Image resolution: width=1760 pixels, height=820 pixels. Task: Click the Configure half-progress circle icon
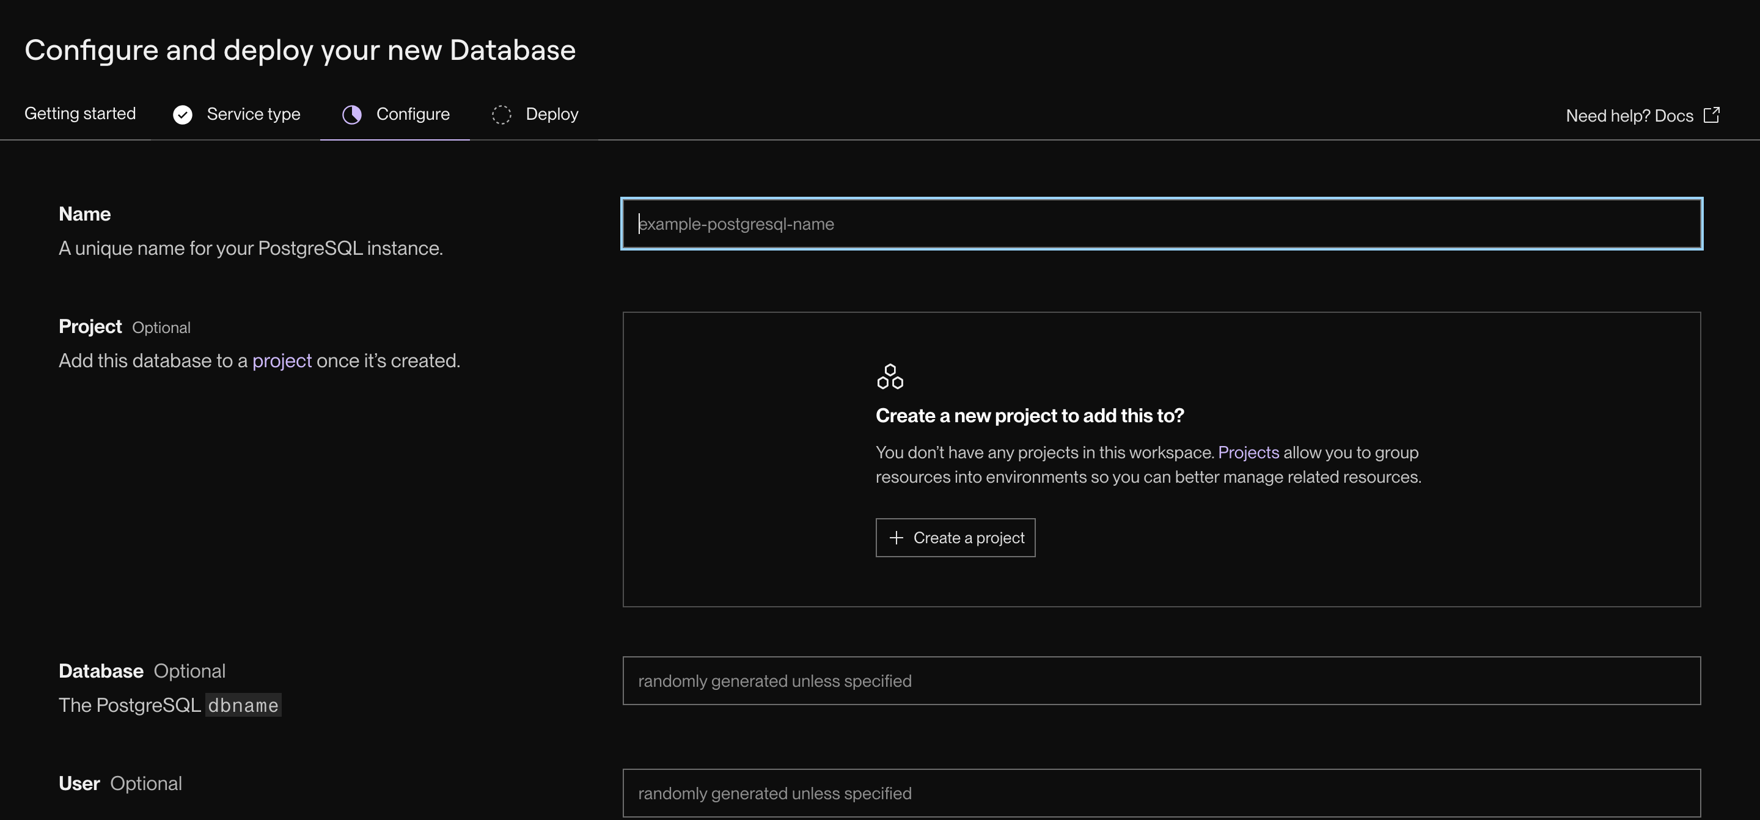352,115
